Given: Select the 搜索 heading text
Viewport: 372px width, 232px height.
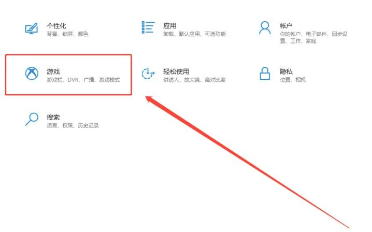Looking at the screenshot, I should pyautogui.click(x=53, y=117).
